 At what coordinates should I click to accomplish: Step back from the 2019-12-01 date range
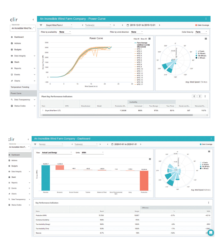pyautogui.click(x=122, y=25)
